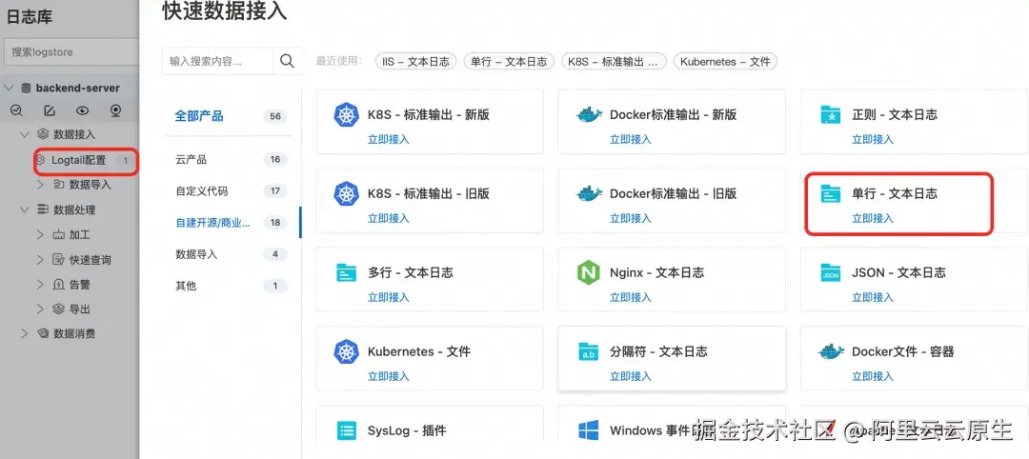Collapse the 数据接入 tree section

pyautogui.click(x=25, y=135)
